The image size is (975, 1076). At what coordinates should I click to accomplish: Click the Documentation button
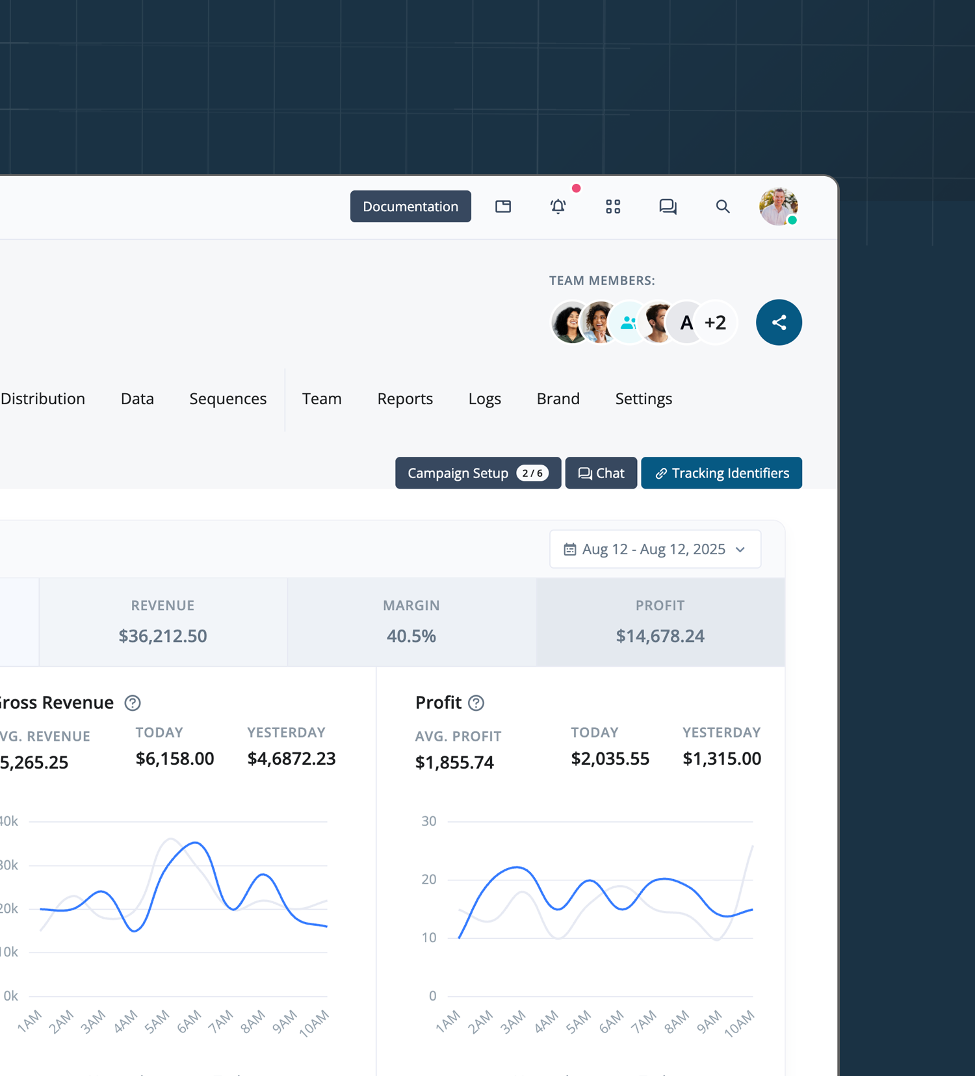pyautogui.click(x=410, y=207)
